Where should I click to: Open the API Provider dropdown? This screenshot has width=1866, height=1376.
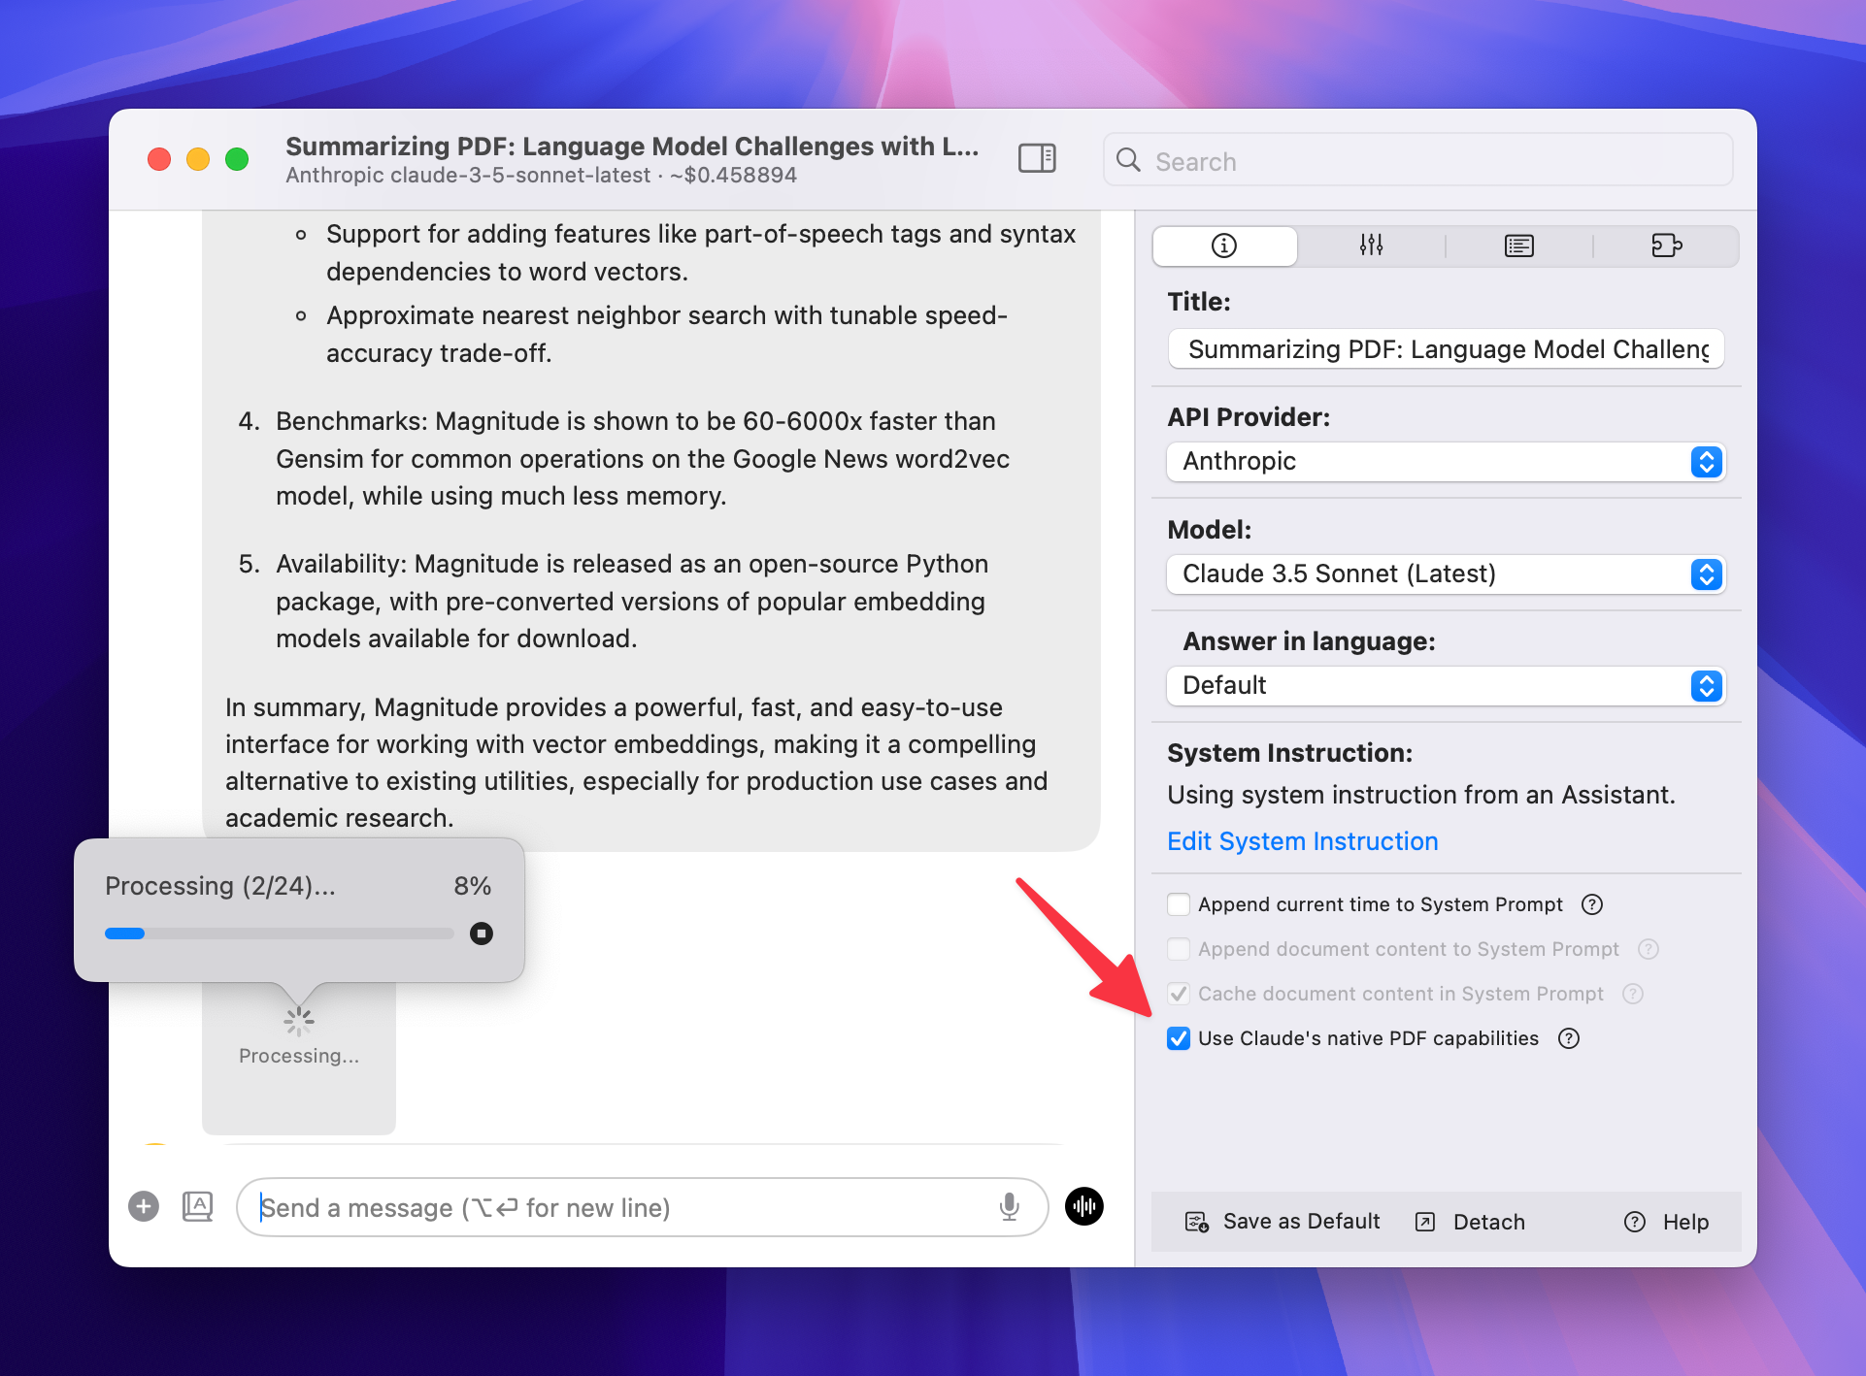(1445, 462)
